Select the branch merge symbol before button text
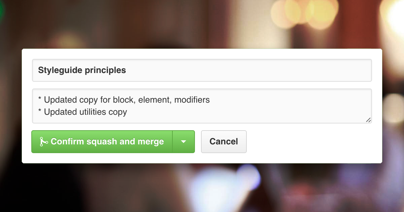 click(x=44, y=141)
